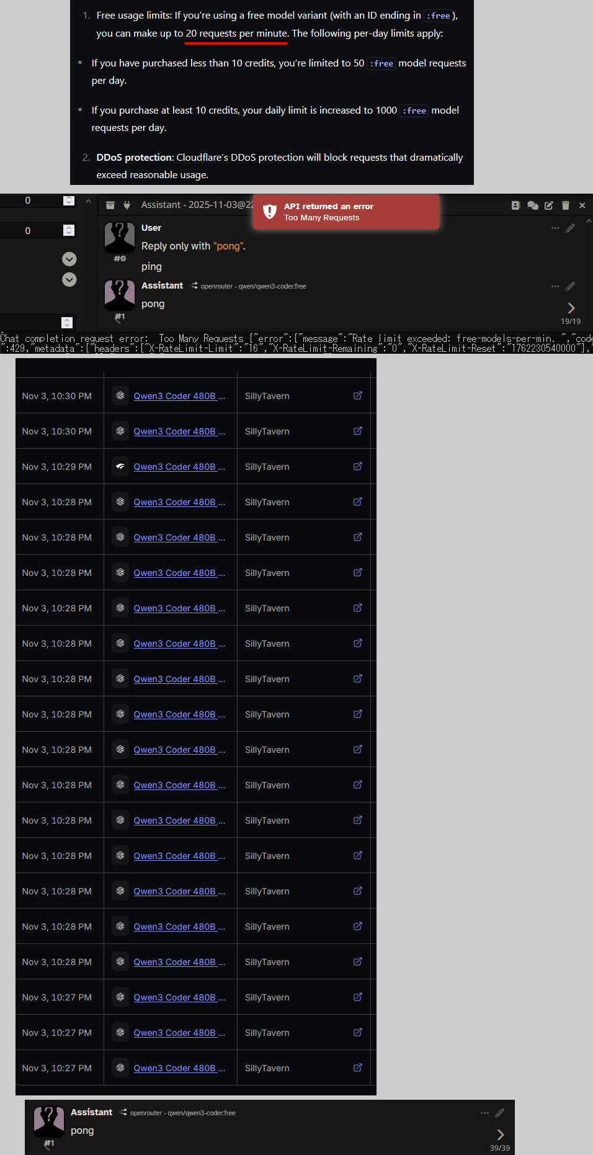Click the User avatar labeled #0
This screenshot has width=593, height=1155.
coord(120,238)
